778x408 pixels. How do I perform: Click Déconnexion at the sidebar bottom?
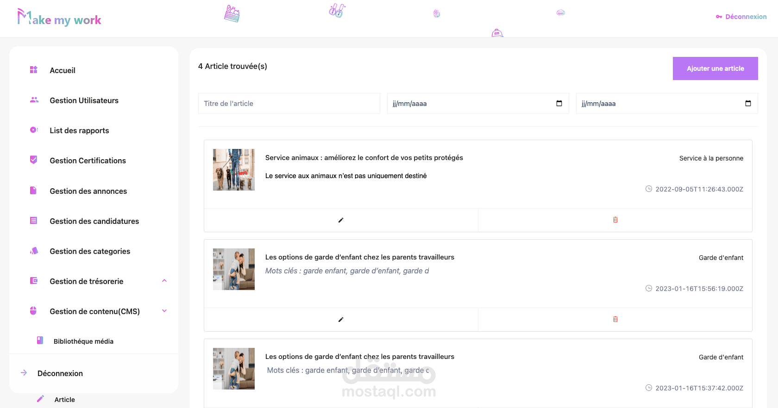coord(60,373)
